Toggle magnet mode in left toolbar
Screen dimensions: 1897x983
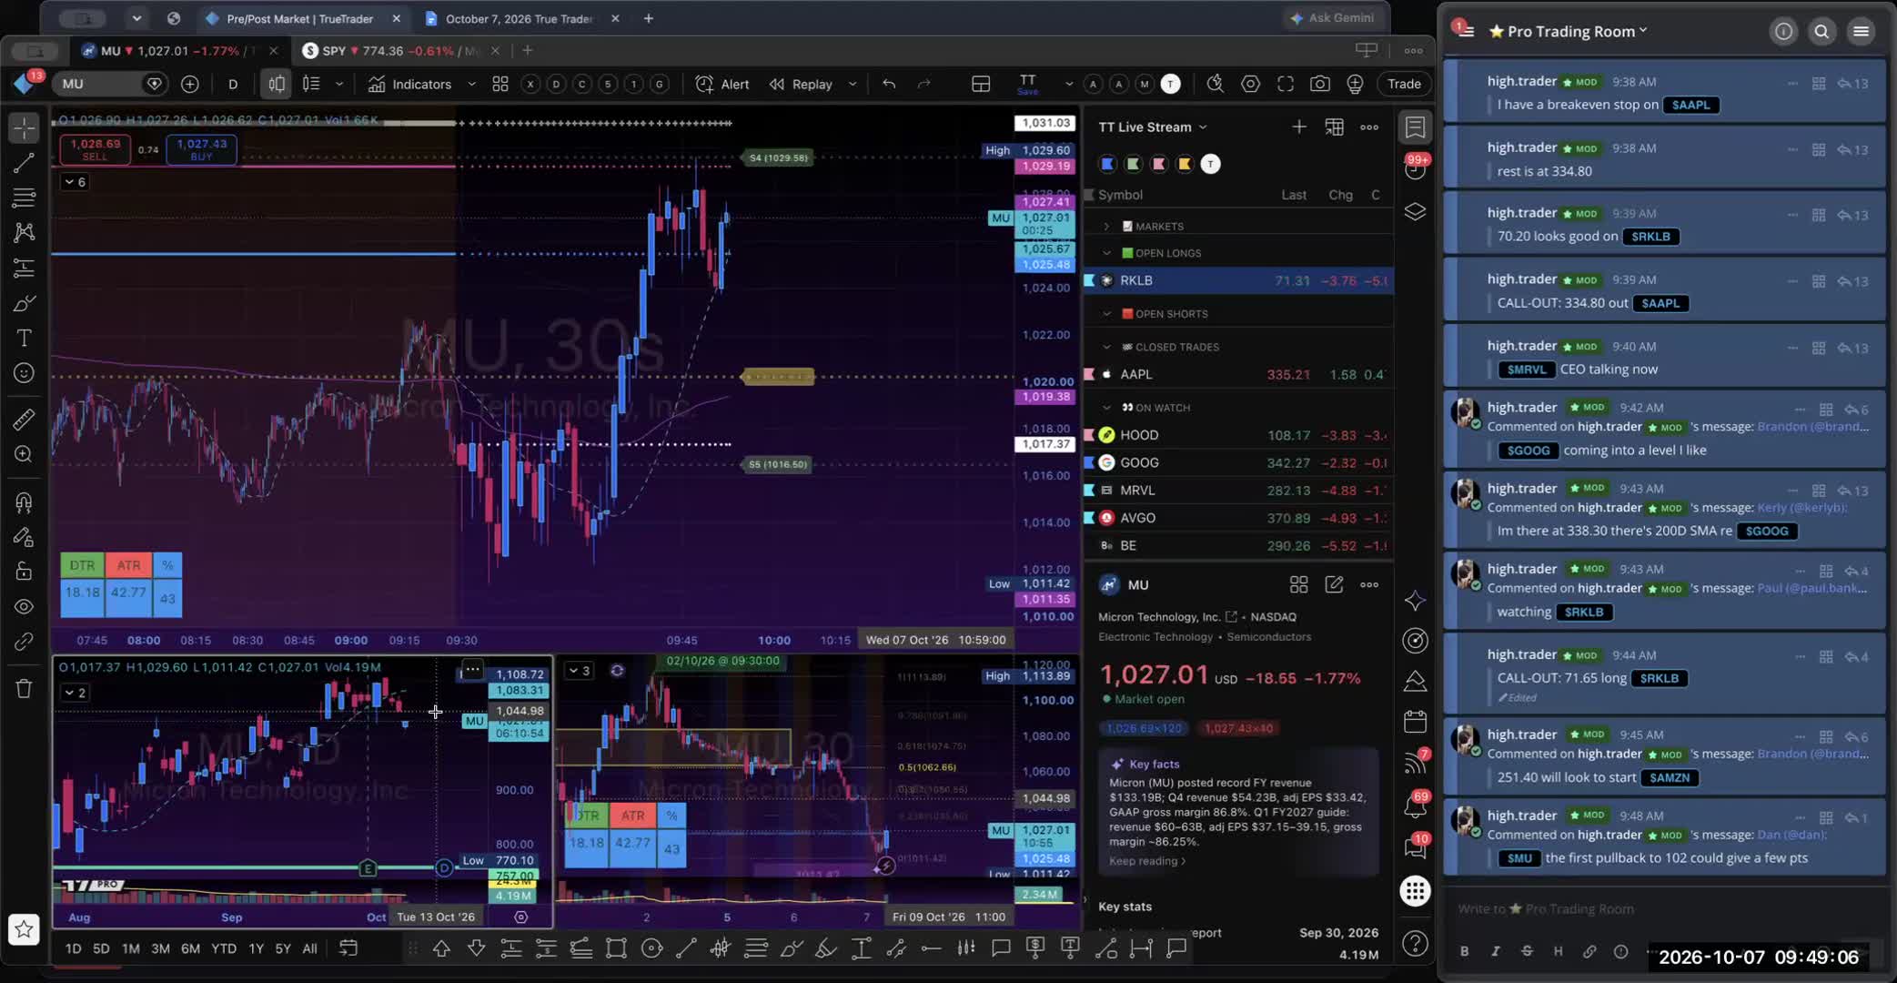tap(24, 502)
